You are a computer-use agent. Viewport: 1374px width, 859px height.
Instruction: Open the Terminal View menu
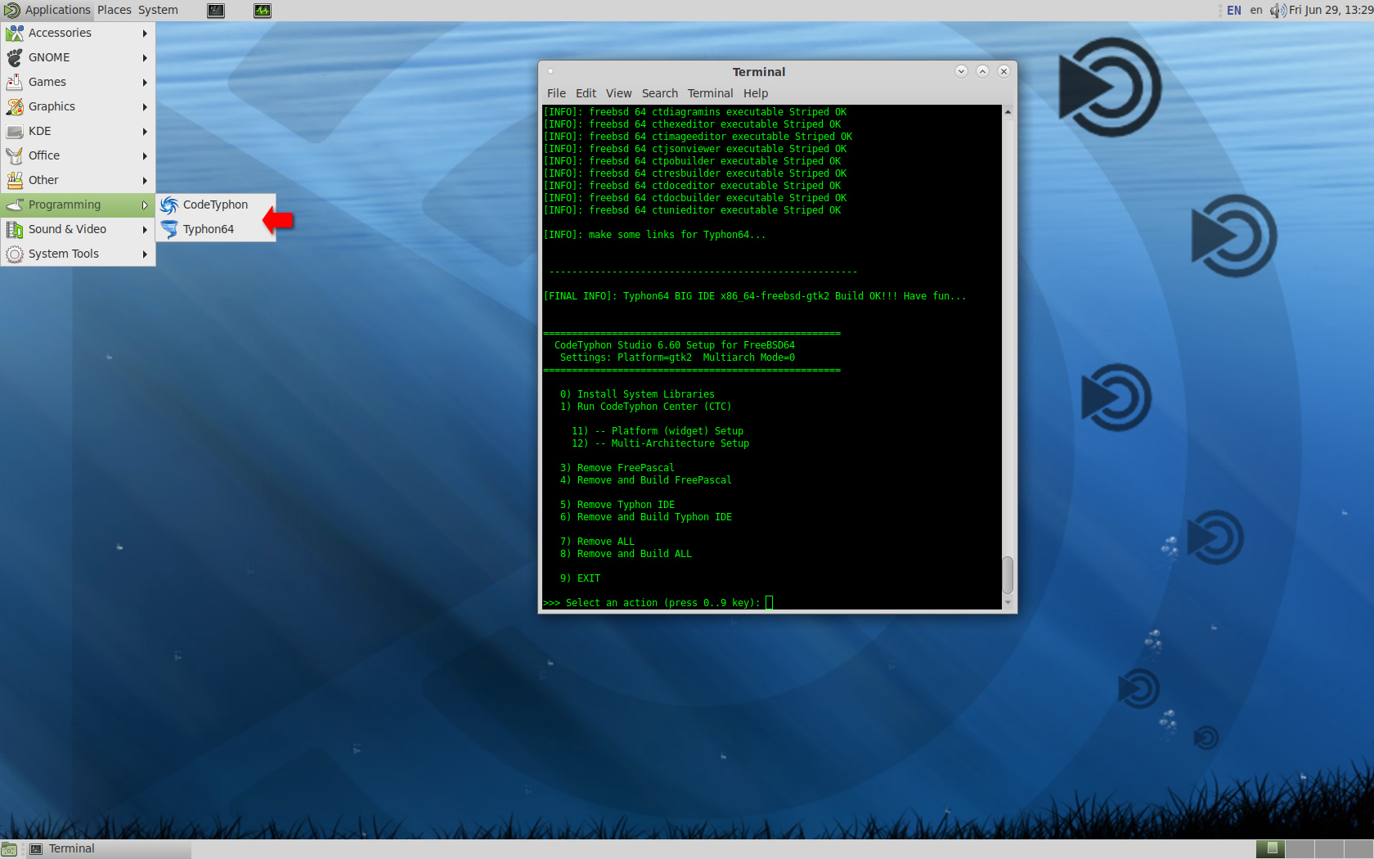click(x=618, y=93)
